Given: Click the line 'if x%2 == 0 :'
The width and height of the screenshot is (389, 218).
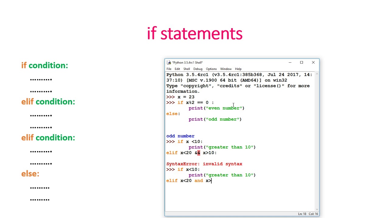Looking at the screenshot, I should pos(196,102).
